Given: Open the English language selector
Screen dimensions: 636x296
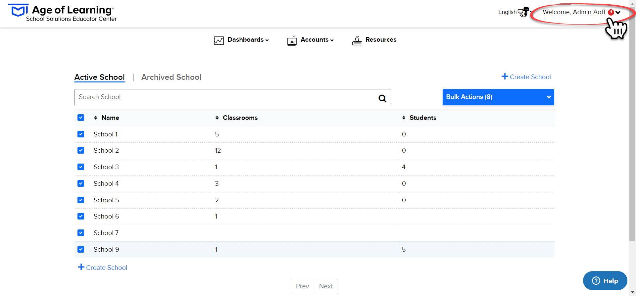Looking at the screenshot, I should (x=515, y=12).
